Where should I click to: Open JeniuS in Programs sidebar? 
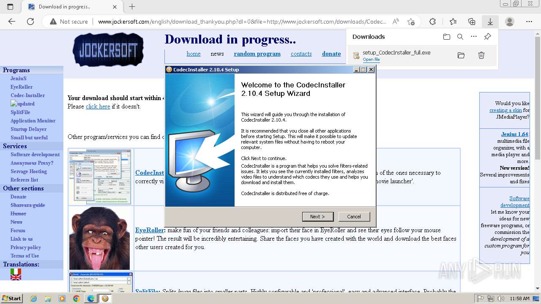pos(19,79)
